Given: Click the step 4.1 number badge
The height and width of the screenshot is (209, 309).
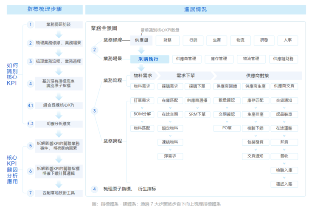Looking at the screenshot, I should tap(30, 105).
